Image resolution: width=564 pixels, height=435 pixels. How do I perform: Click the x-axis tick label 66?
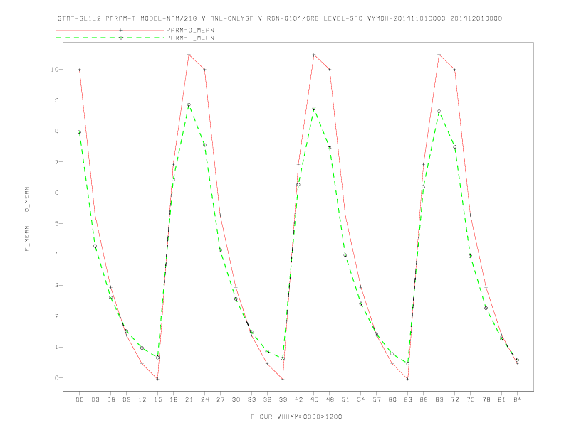424,399
